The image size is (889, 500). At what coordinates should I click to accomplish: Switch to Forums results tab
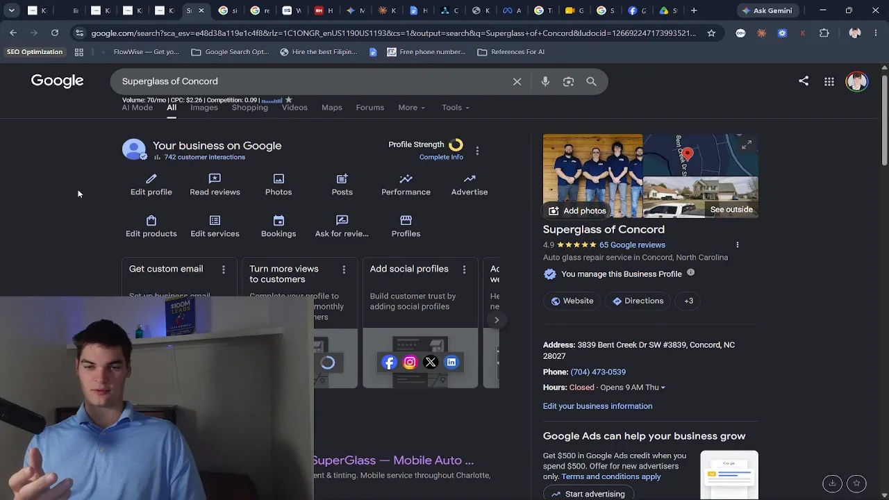click(x=370, y=108)
